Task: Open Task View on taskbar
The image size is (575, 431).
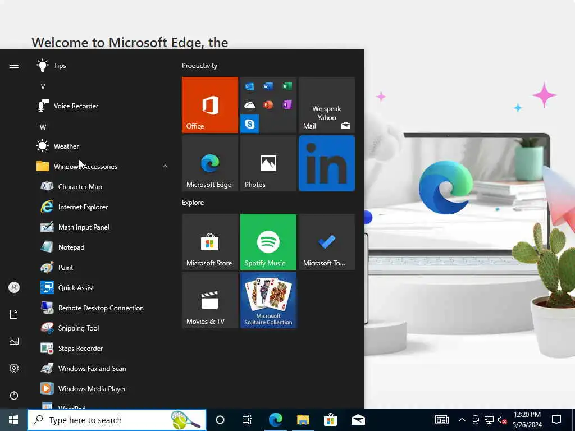Action: (x=247, y=420)
